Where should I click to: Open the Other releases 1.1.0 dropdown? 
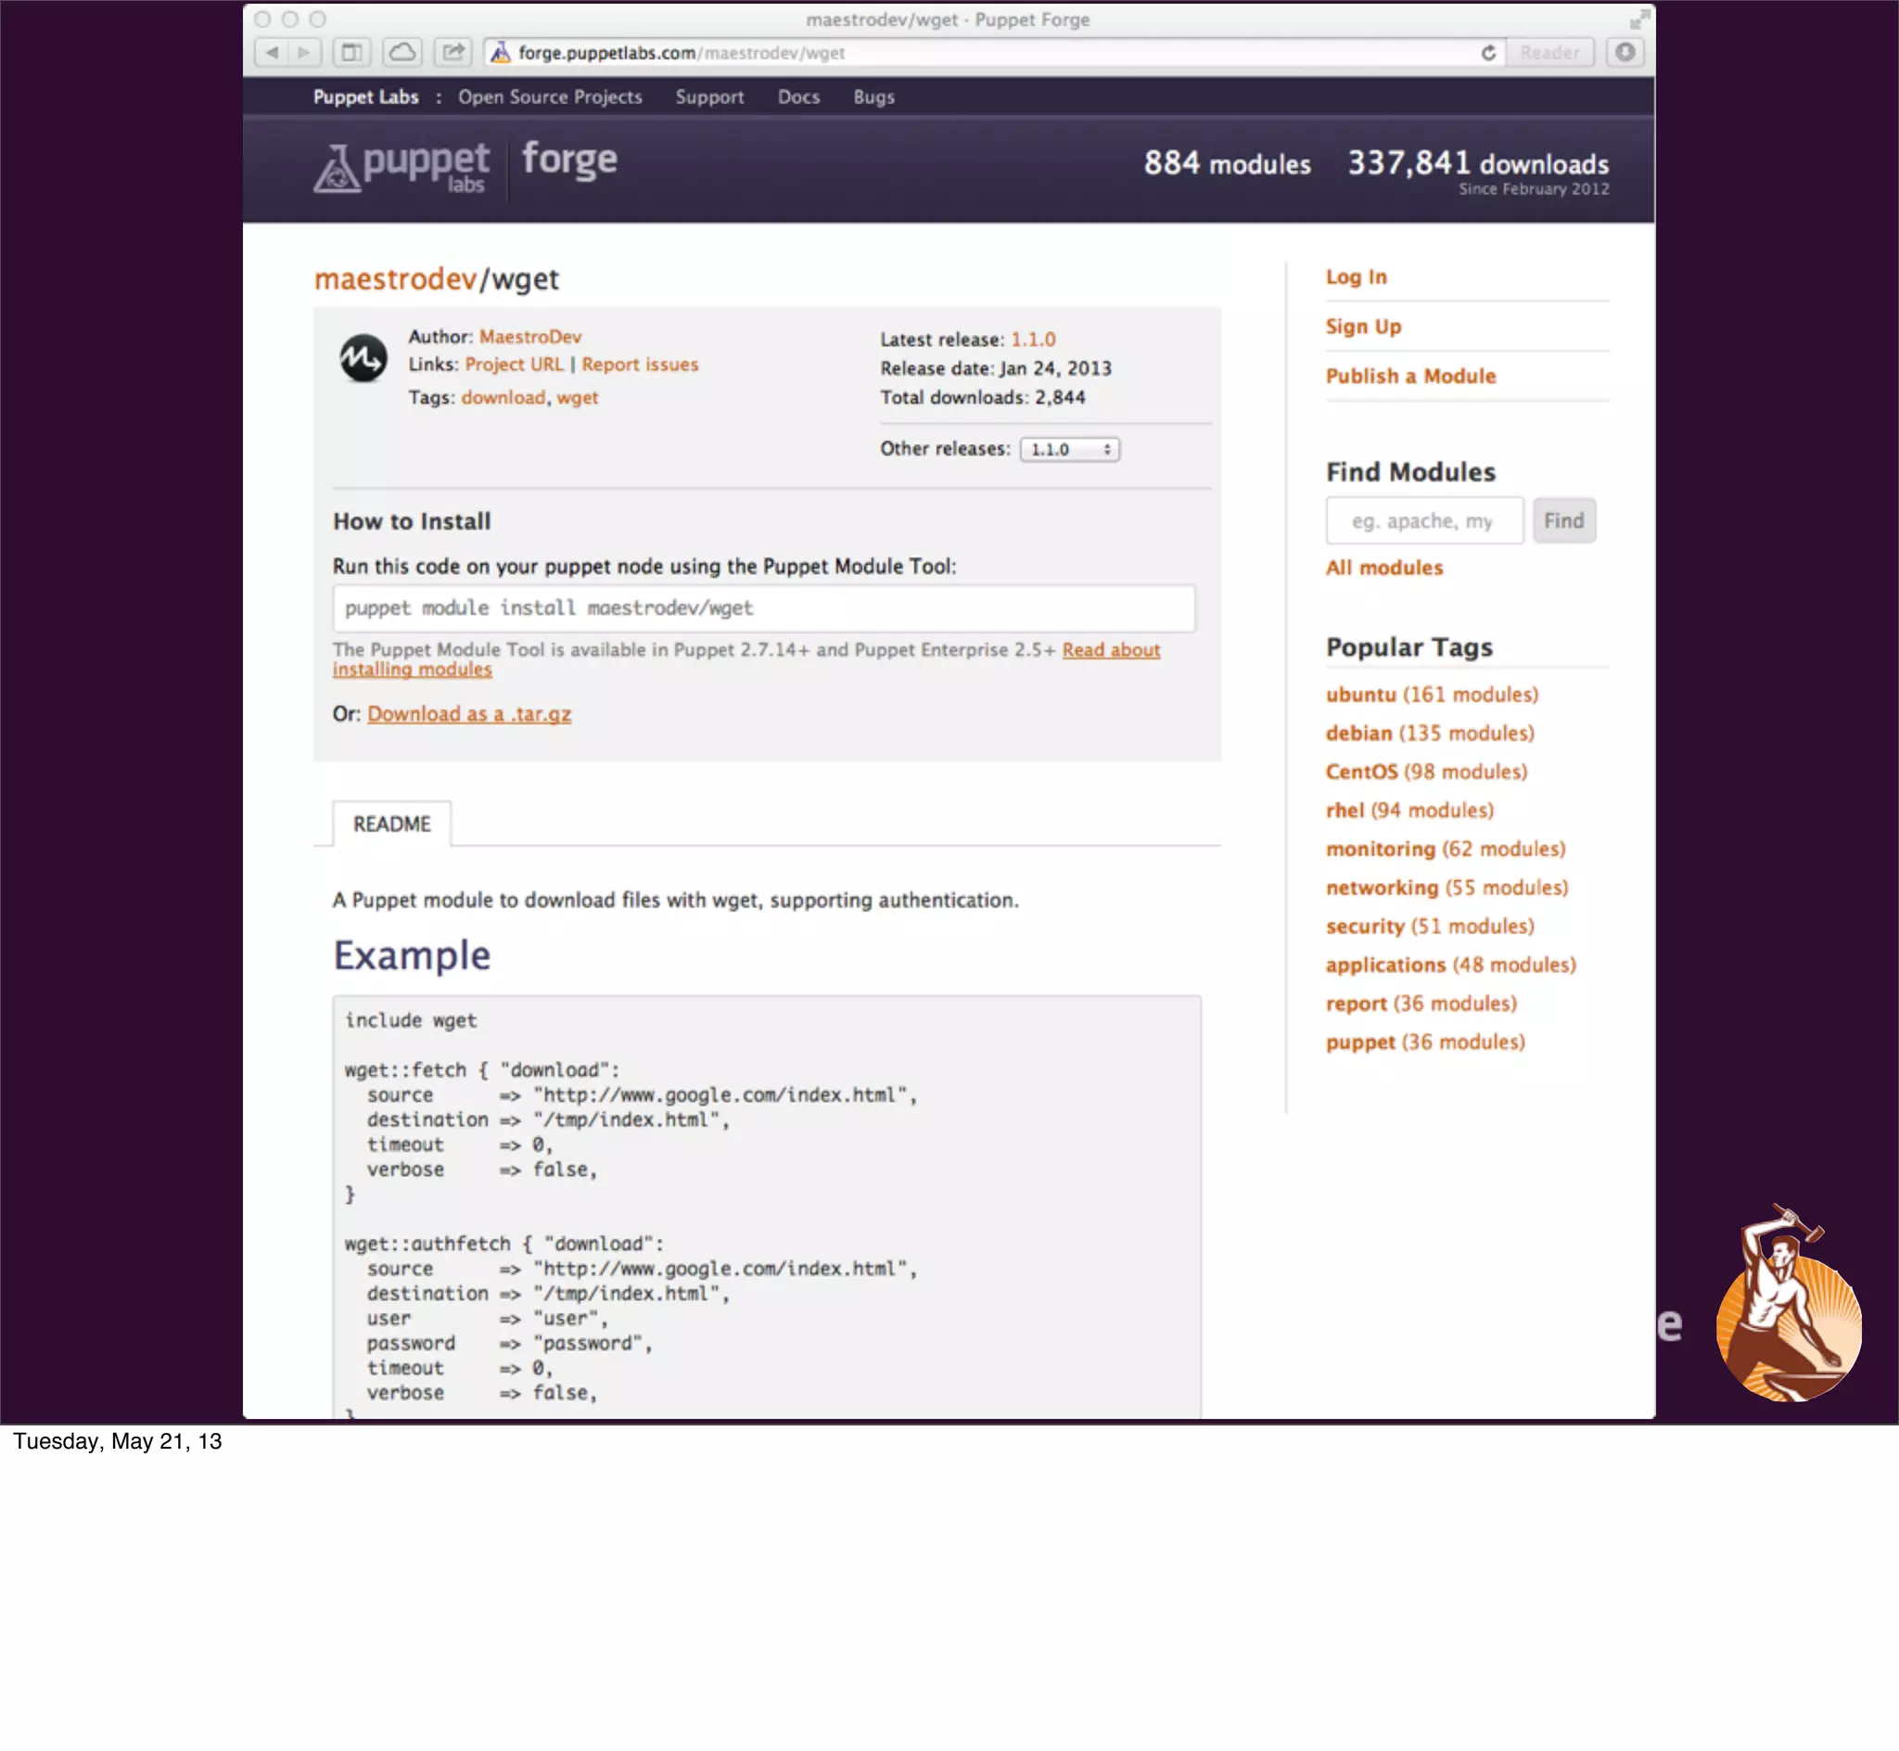coord(1069,449)
